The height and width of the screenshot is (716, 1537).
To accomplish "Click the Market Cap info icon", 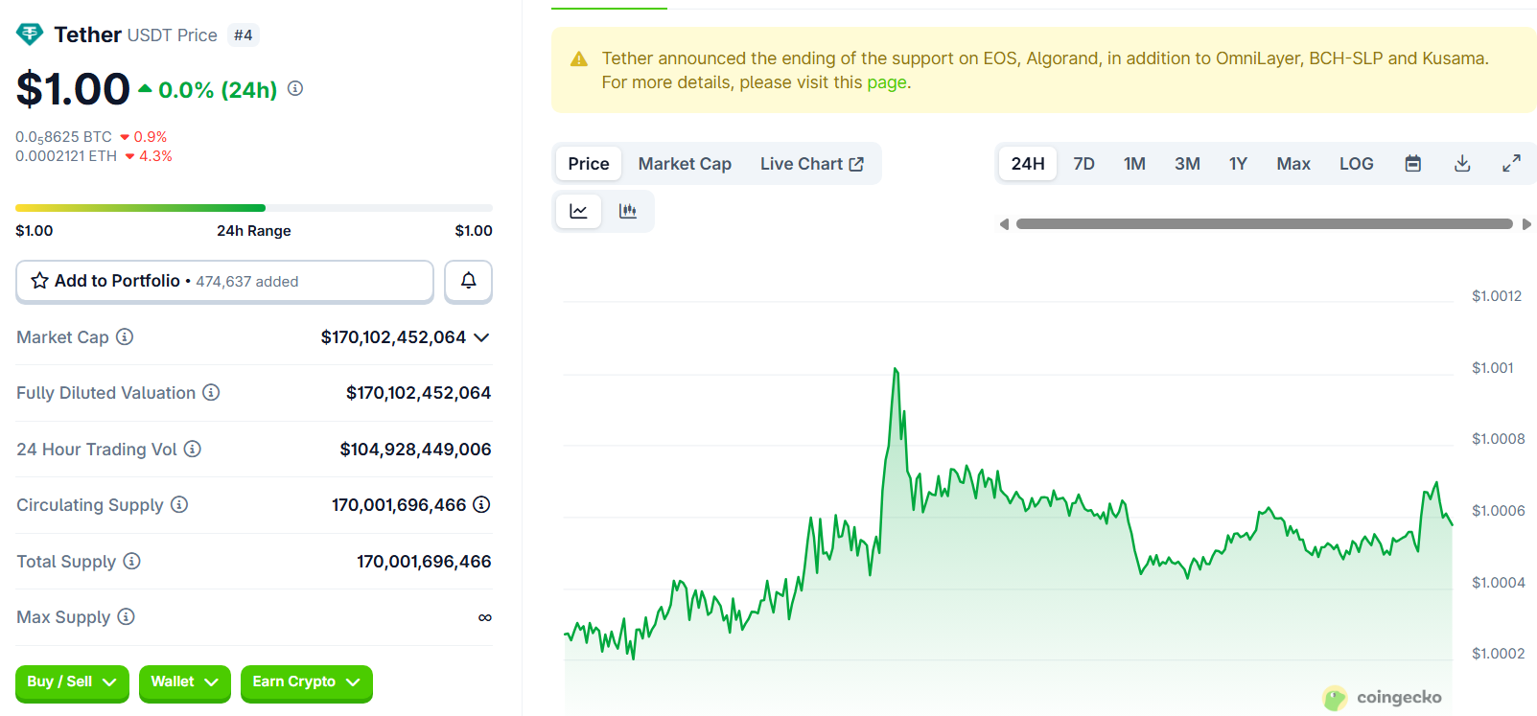I will (125, 336).
